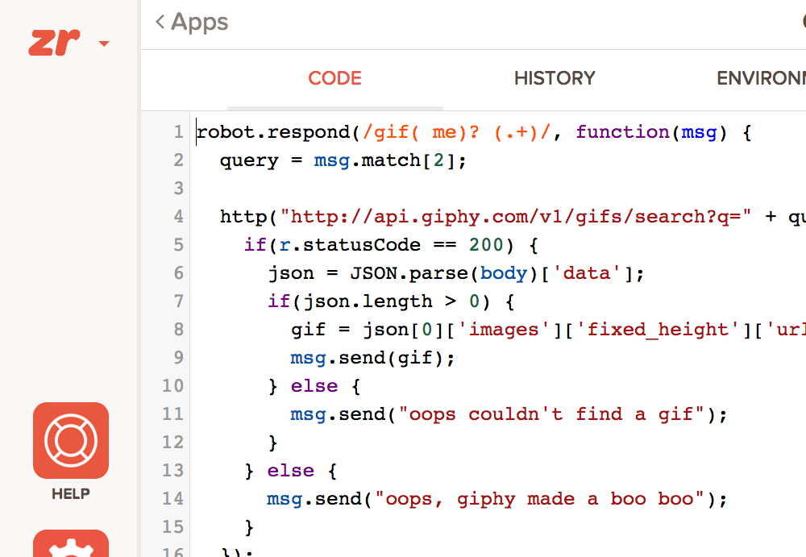Click the query assignment on line 2

[250, 160]
